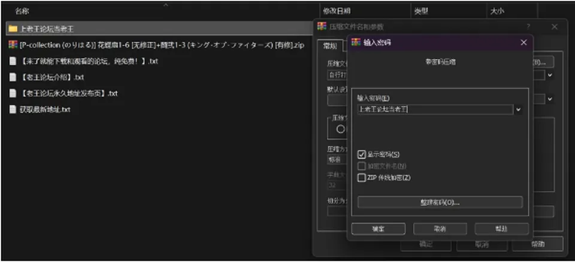
Task: Open the password history dropdown arrow
Action: 518,109
